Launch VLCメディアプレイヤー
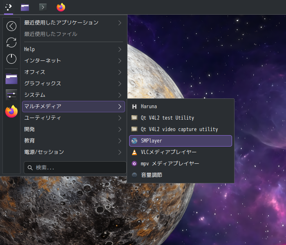Viewport: 286px width, 245px height. 181,152
